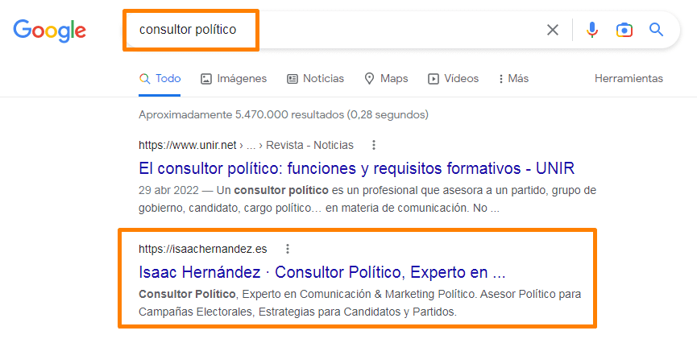Start voice search with the microphone icon
The width and height of the screenshot is (697, 343).
pyautogui.click(x=592, y=31)
